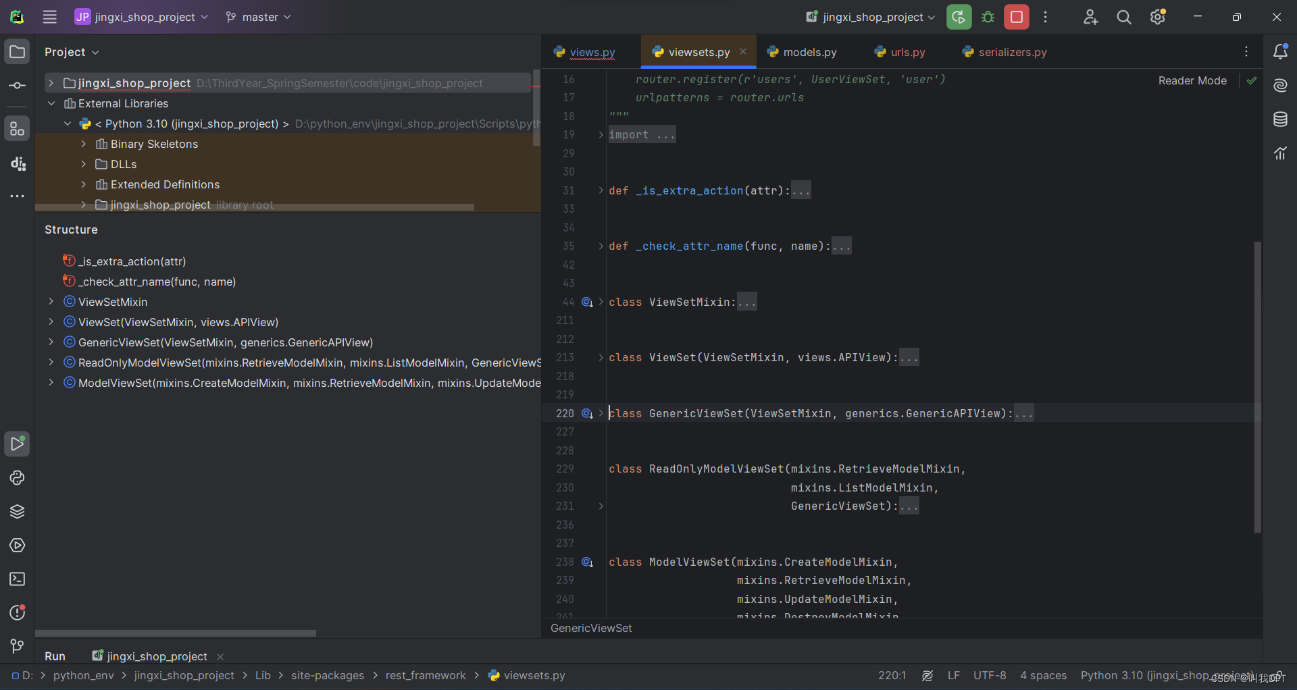Select _is_extra_action(attr) in Structure
Image resolution: width=1297 pixels, height=690 pixels.
[132, 261]
